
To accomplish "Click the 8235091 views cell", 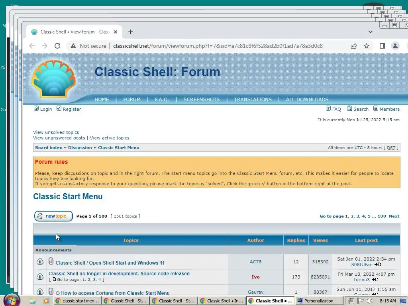I will tap(320, 277).
